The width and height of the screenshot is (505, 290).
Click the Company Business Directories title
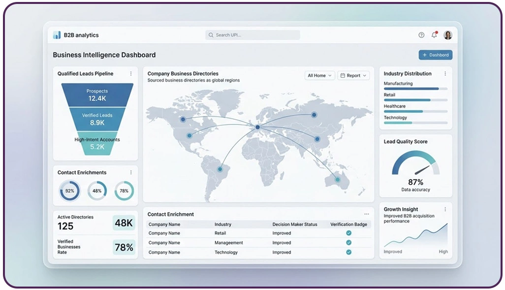tap(183, 73)
